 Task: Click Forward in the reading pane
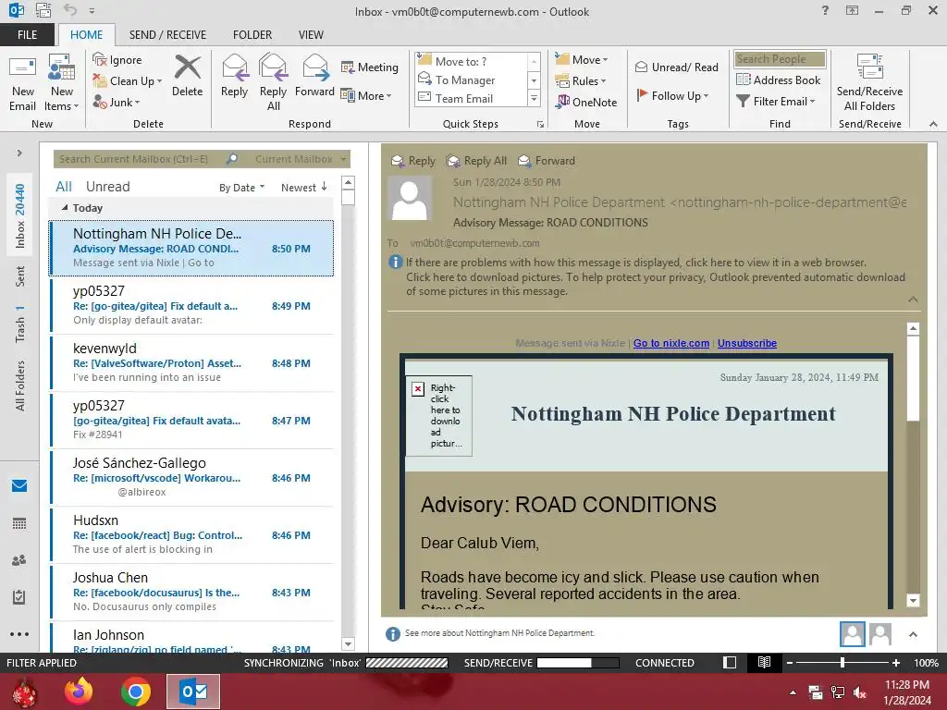[x=547, y=161]
